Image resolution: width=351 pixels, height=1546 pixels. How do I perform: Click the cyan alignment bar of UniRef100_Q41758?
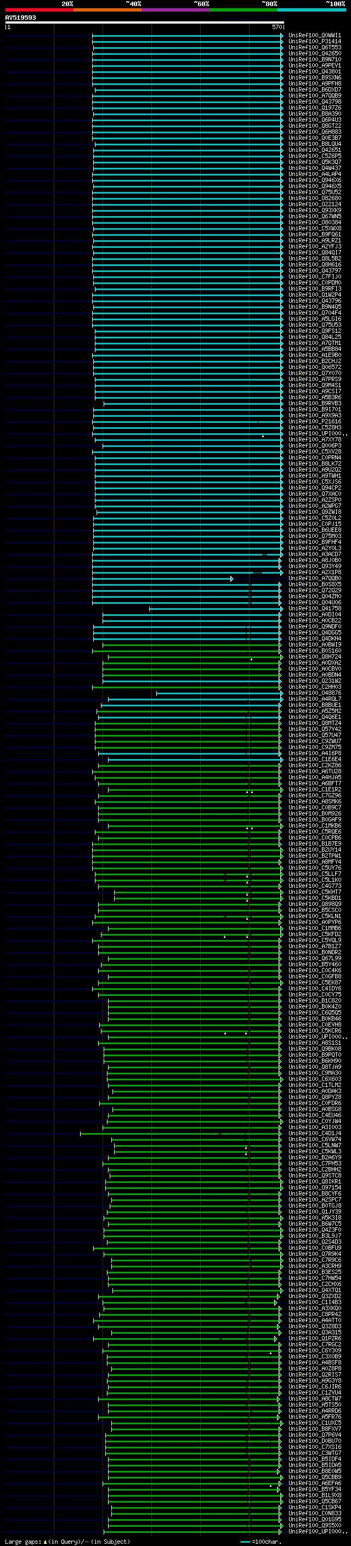click(x=216, y=609)
